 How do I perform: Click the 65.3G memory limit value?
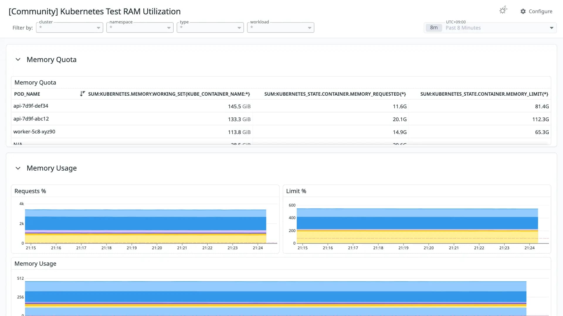click(x=542, y=132)
